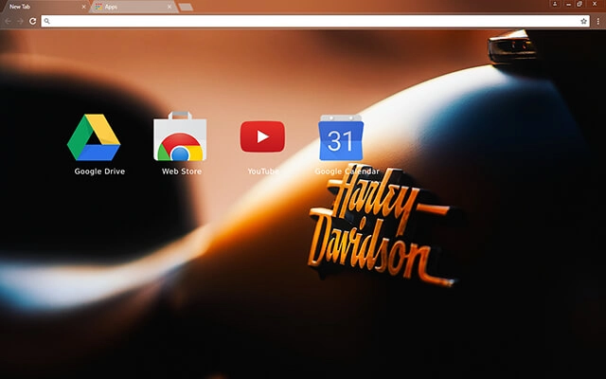The height and width of the screenshot is (379, 606).
Task: Open the Chrome three-dot menu
Action: (597, 21)
